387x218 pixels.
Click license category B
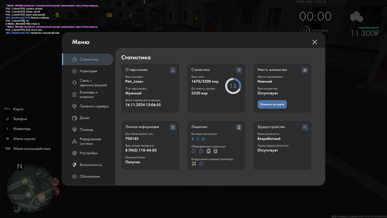point(193,139)
